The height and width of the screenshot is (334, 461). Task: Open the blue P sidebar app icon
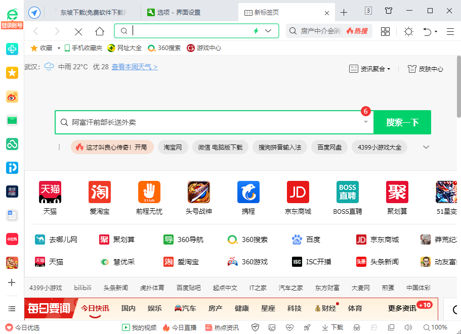(x=12, y=168)
